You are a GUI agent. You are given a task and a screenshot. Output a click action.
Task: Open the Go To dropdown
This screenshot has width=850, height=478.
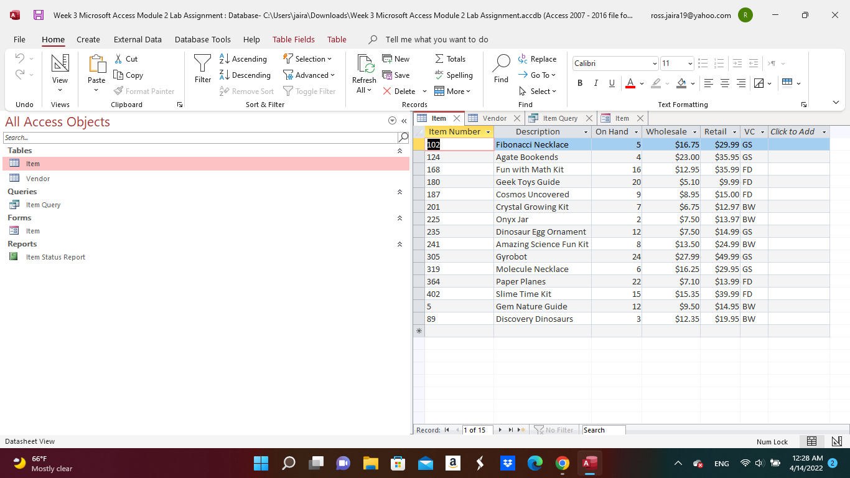[x=537, y=75]
